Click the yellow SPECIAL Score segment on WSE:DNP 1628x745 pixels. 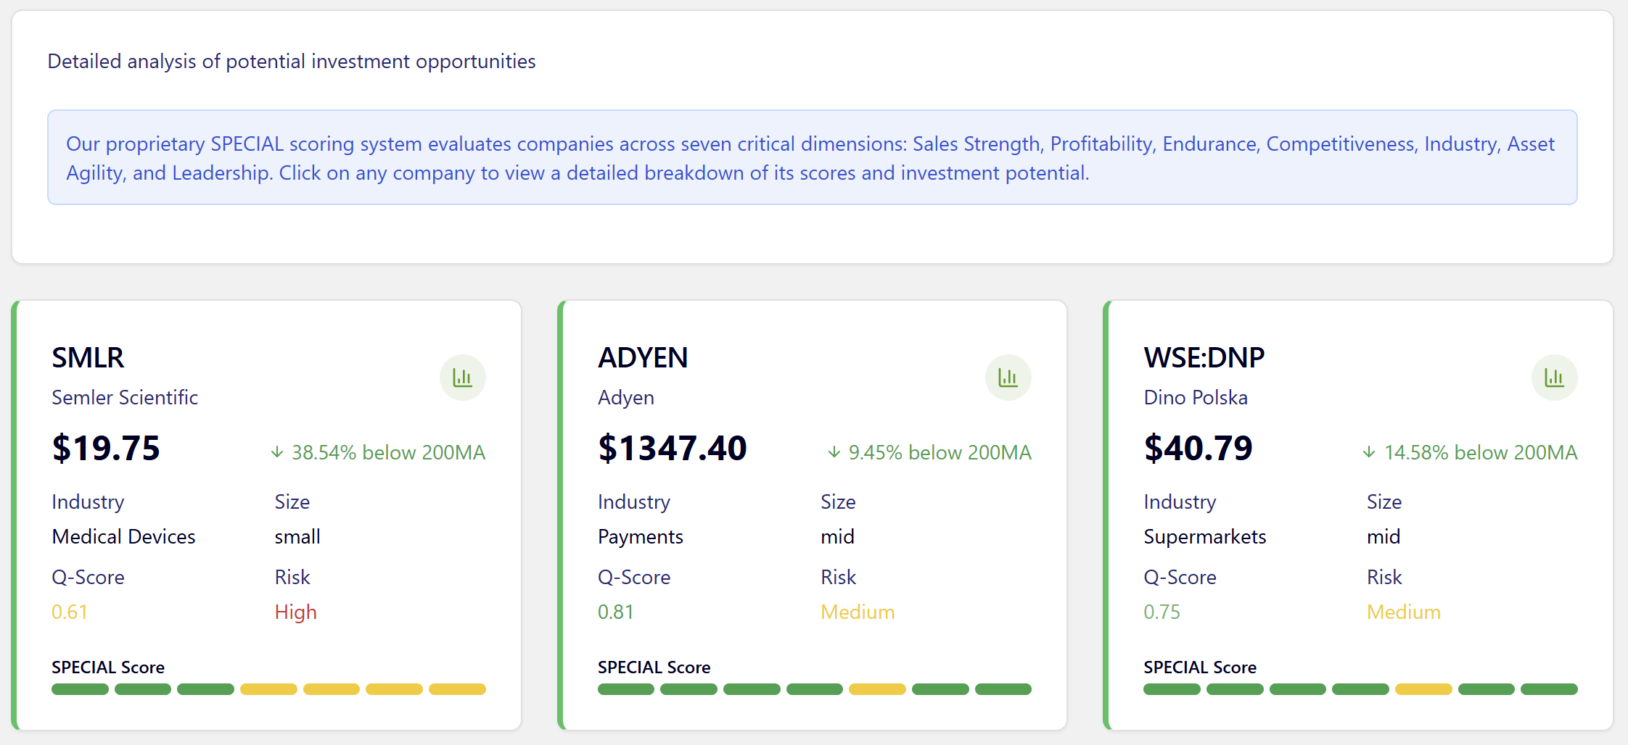point(1423,689)
